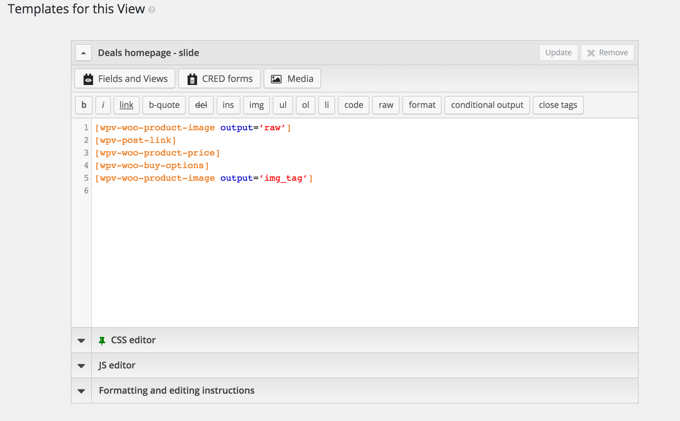Insert img tag

pos(256,105)
